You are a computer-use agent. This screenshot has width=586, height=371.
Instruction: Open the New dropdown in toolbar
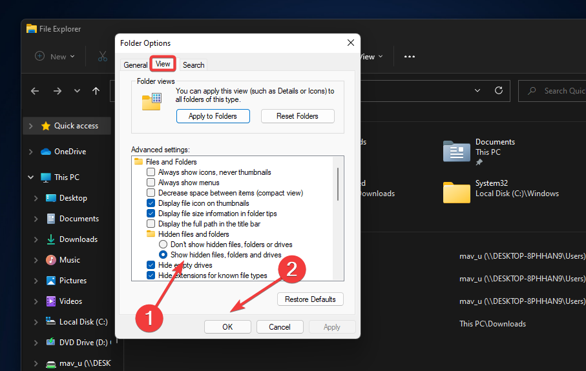pos(55,57)
